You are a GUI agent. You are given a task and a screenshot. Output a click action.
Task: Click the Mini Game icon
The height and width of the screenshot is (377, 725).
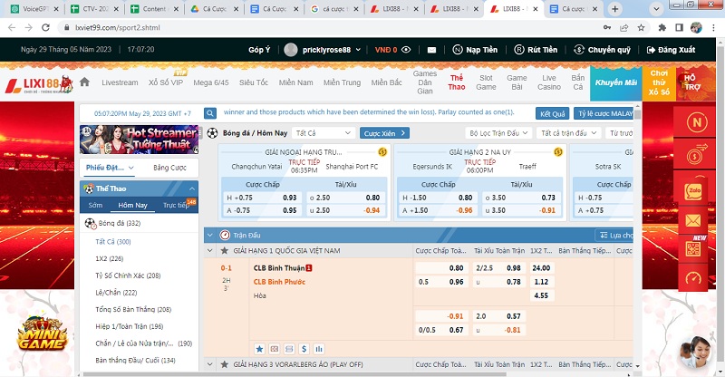(x=42, y=334)
